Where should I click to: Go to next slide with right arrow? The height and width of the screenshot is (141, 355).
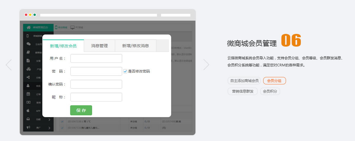pyautogui.click(x=206, y=65)
